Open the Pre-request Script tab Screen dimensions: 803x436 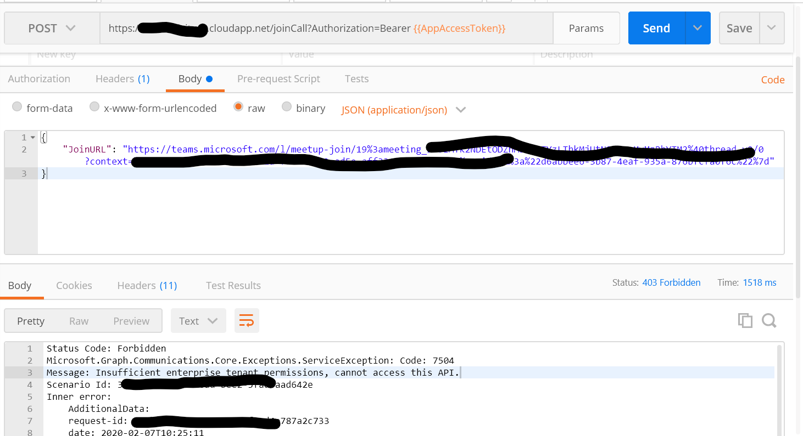278,79
